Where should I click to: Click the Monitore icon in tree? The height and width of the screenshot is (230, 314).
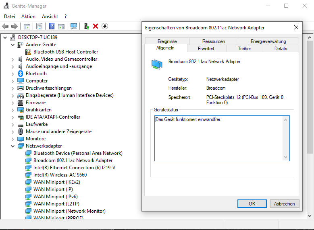click(x=21, y=139)
